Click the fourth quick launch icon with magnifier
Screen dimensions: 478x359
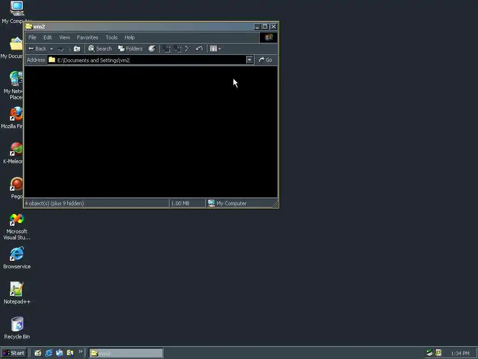tap(70, 353)
